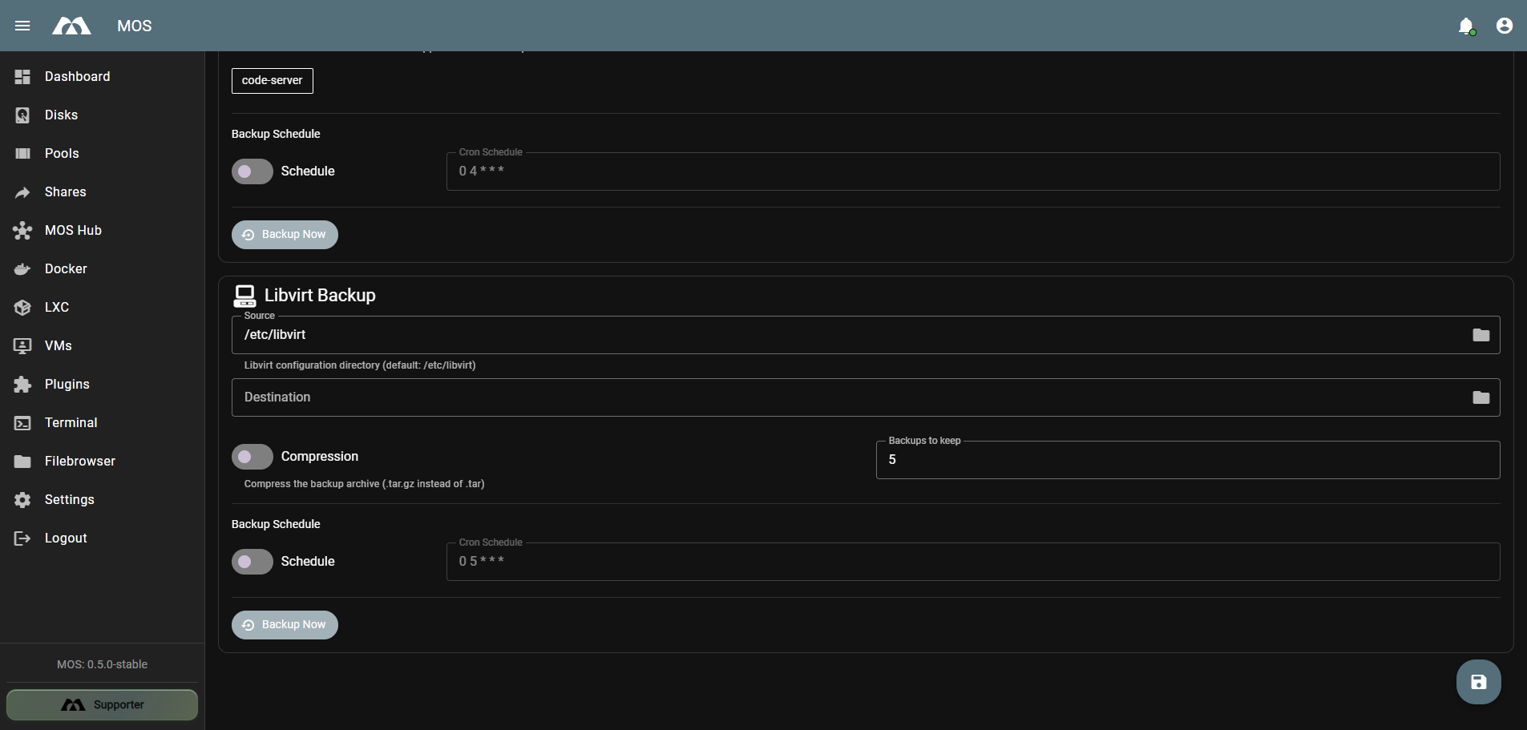Click the Dashboard sidebar icon

pyautogui.click(x=22, y=77)
